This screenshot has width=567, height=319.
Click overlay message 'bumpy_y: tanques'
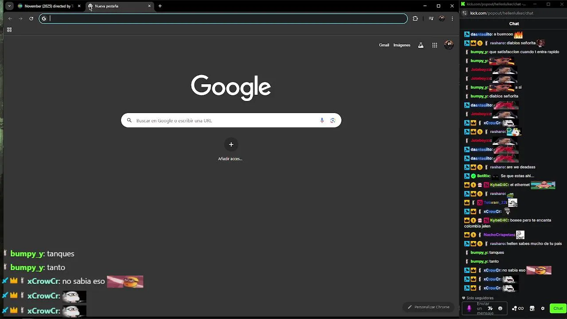coord(42,254)
